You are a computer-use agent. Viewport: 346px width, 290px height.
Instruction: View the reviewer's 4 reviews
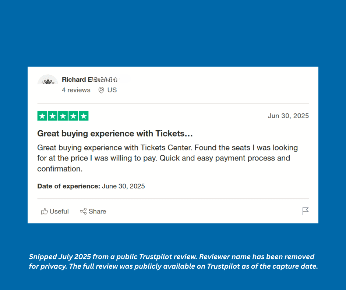[x=76, y=90]
